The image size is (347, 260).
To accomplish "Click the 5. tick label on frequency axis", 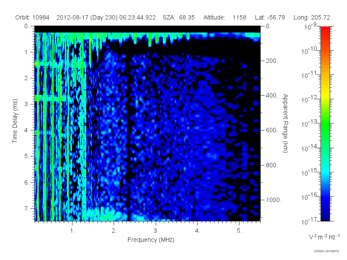I will tap(239, 231).
